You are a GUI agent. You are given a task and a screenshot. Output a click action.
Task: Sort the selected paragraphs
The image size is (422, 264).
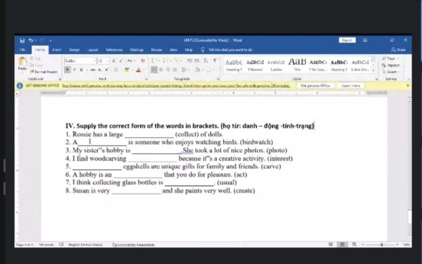[206, 61]
